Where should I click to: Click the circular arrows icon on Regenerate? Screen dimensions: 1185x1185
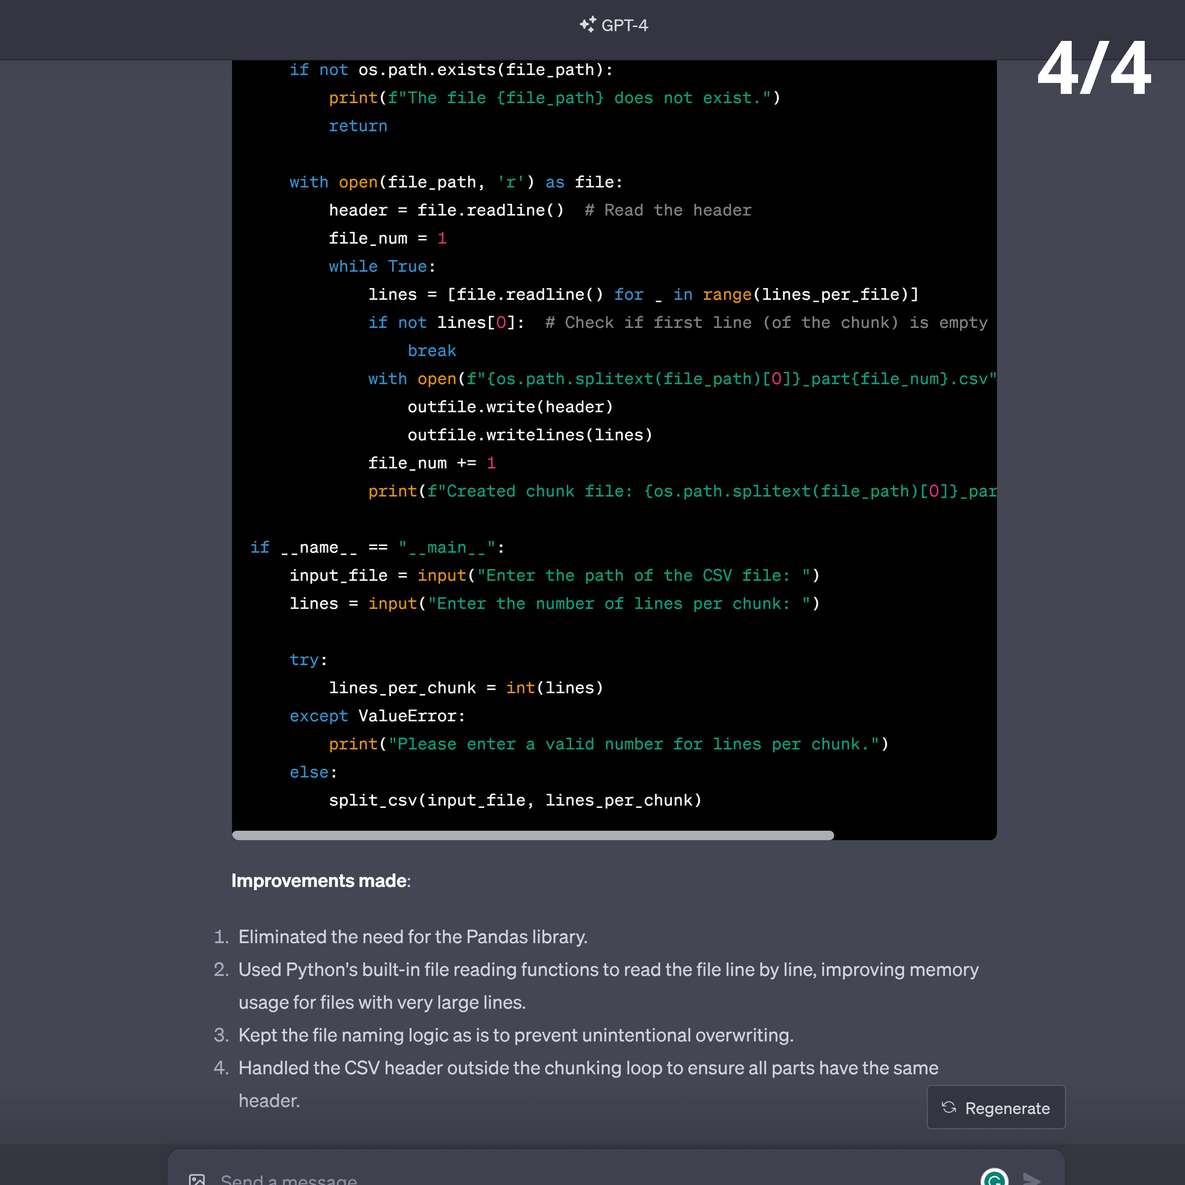[x=949, y=1107]
